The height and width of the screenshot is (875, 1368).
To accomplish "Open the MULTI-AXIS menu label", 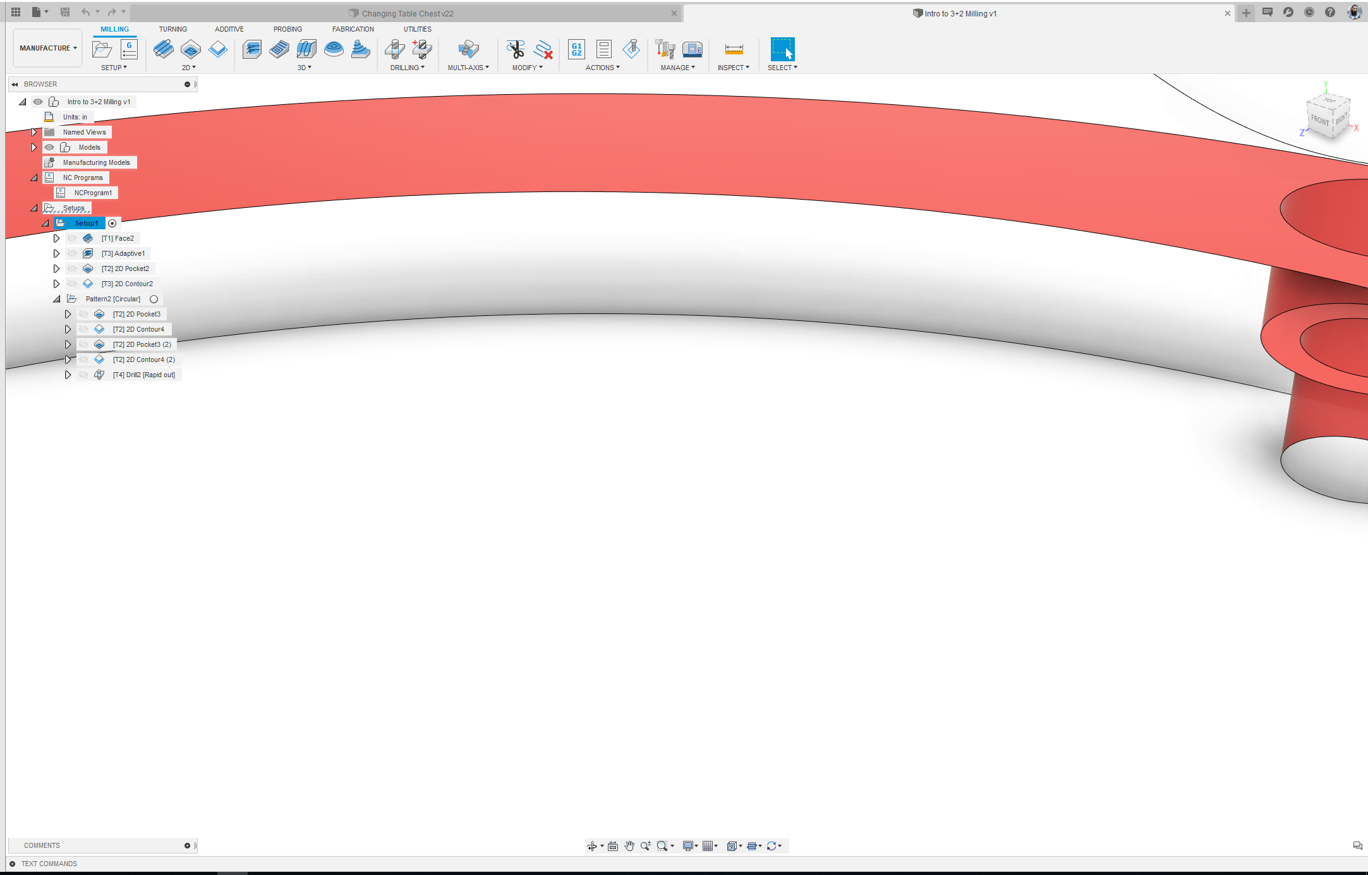I will point(468,68).
